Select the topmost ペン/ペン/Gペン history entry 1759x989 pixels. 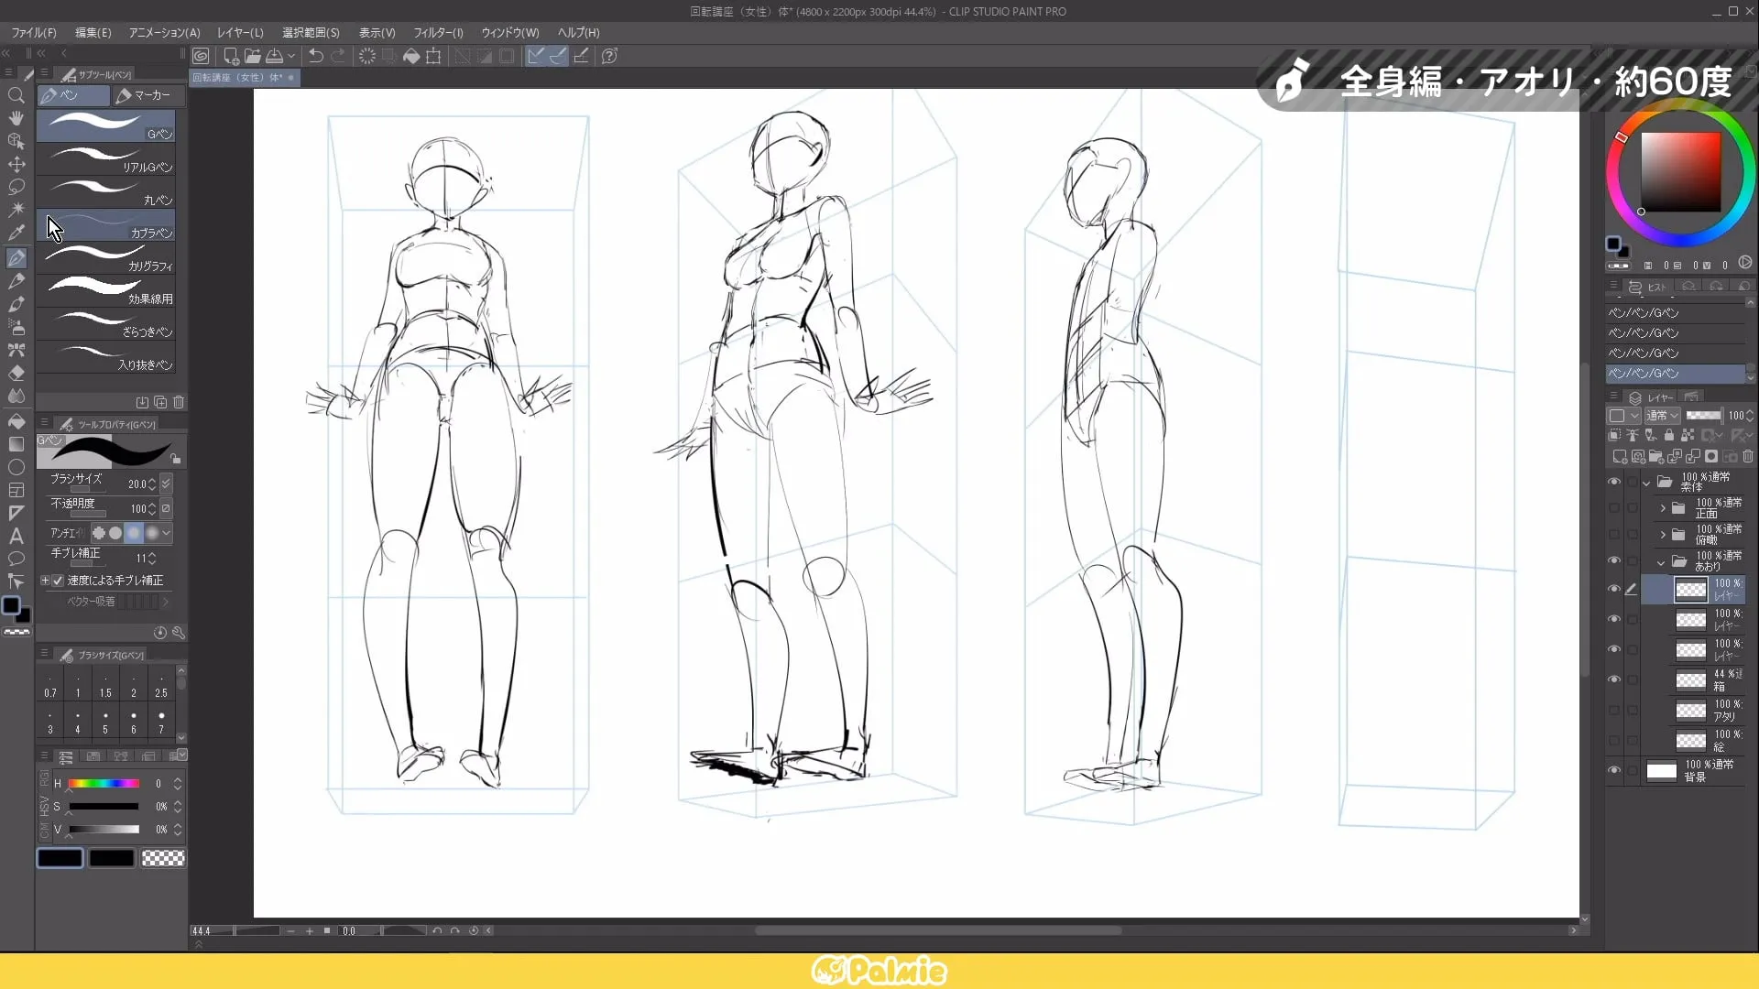coord(1675,313)
